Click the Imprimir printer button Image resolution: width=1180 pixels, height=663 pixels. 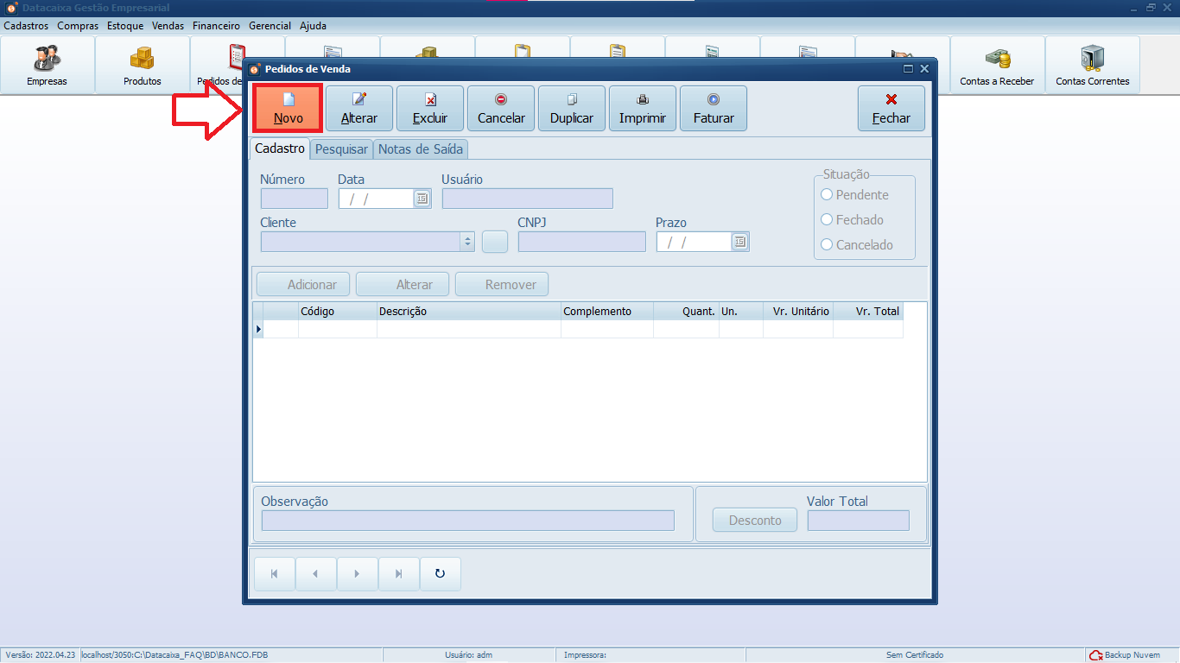click(x=643, y=108)
